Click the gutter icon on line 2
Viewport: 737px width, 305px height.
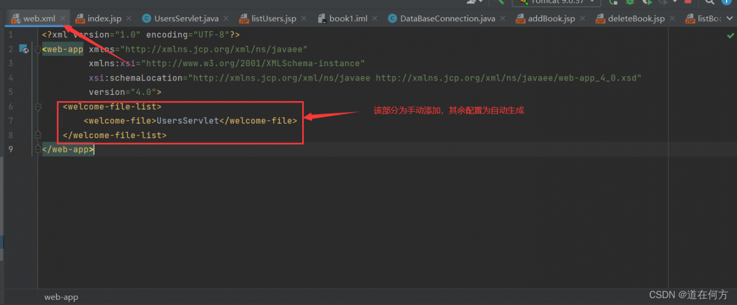pos(24,49)
